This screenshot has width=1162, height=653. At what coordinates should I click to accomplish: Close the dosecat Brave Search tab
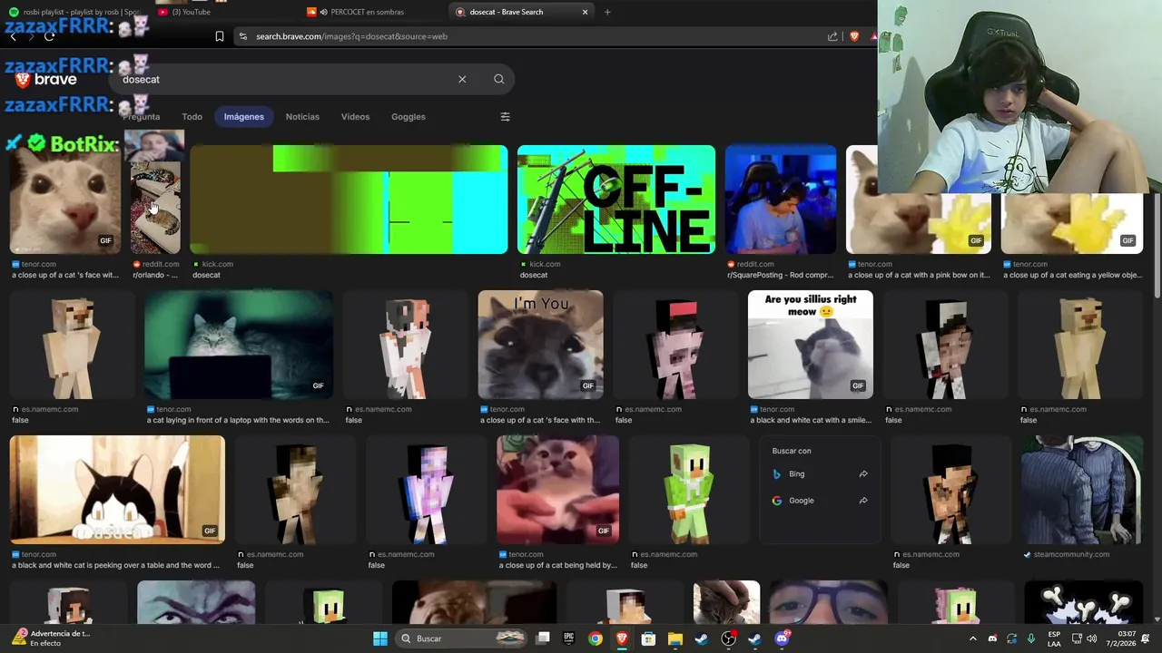[585, 12]
